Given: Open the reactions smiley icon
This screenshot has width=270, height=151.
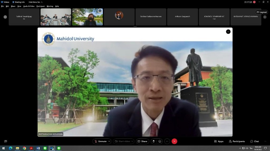Looking at the screenshot, I should pos(160,141).
